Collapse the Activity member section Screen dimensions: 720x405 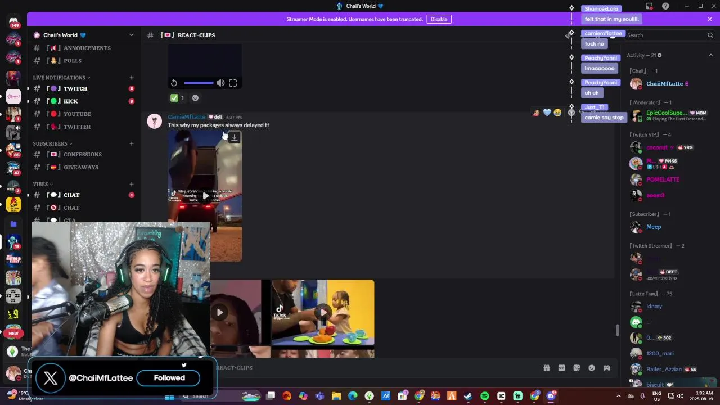(710, 55)
